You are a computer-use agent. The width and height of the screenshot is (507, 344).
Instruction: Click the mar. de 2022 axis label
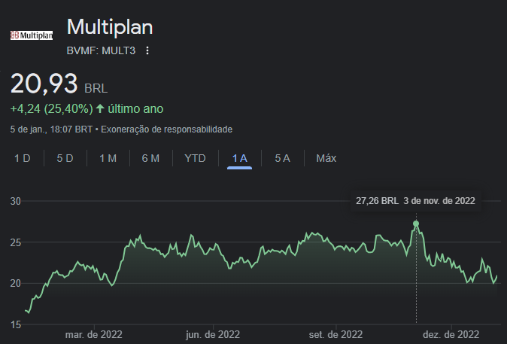tap(94, 334)
